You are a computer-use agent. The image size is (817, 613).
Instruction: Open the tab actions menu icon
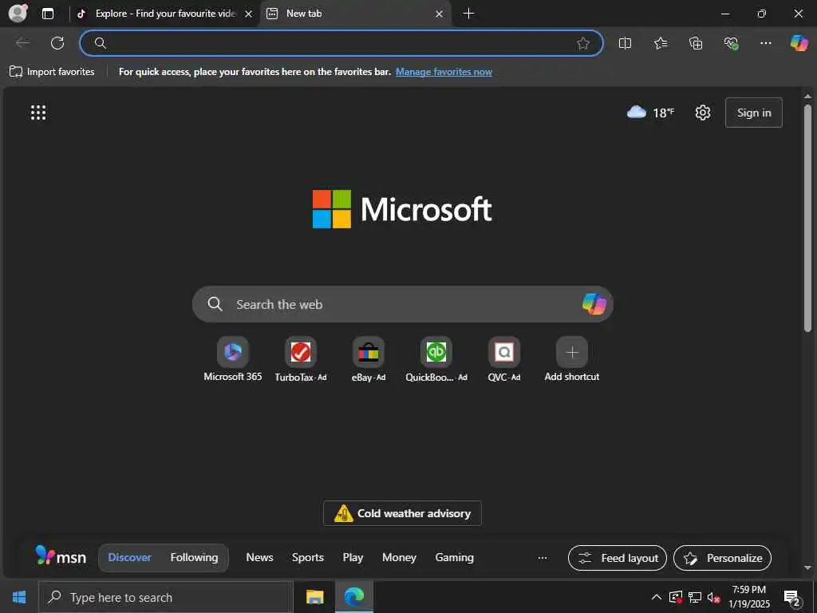point(48,14)
